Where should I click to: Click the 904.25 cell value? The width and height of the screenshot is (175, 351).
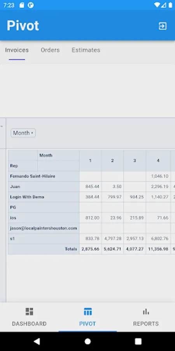(137, 197)
